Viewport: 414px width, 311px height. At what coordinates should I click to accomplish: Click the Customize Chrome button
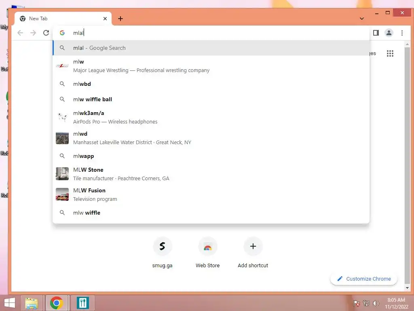[364, 279]
